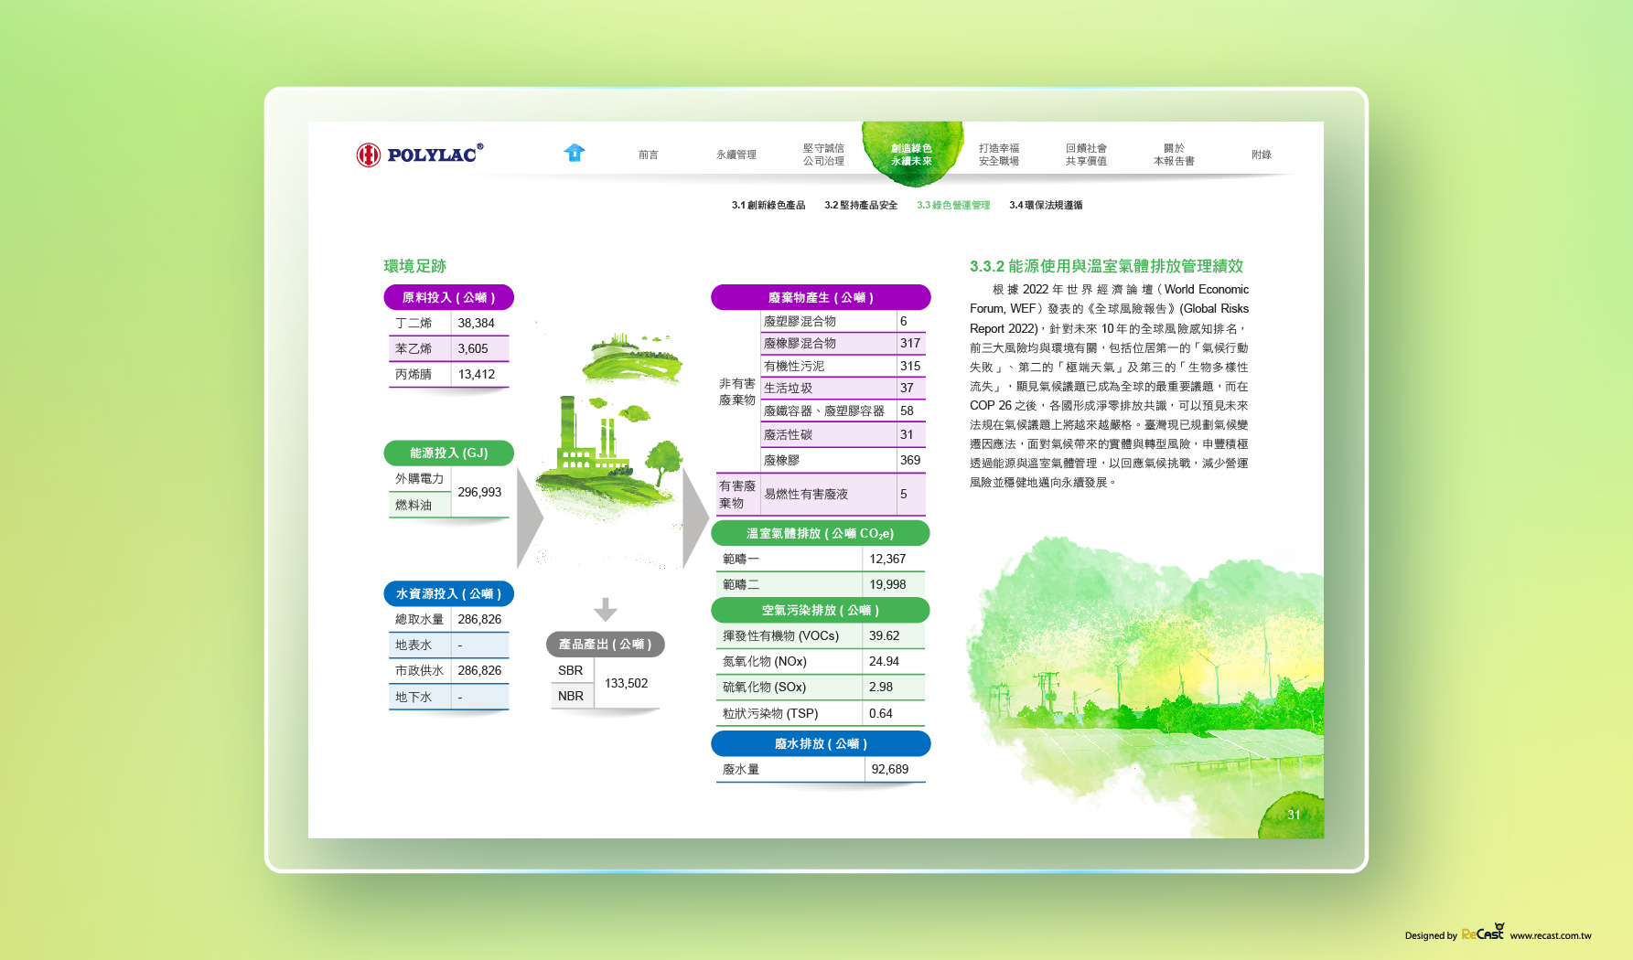This screenshot has height=960, width=1633.
Task: Click the 溫室氣體排放 header
Action: [x=821, y=533]
